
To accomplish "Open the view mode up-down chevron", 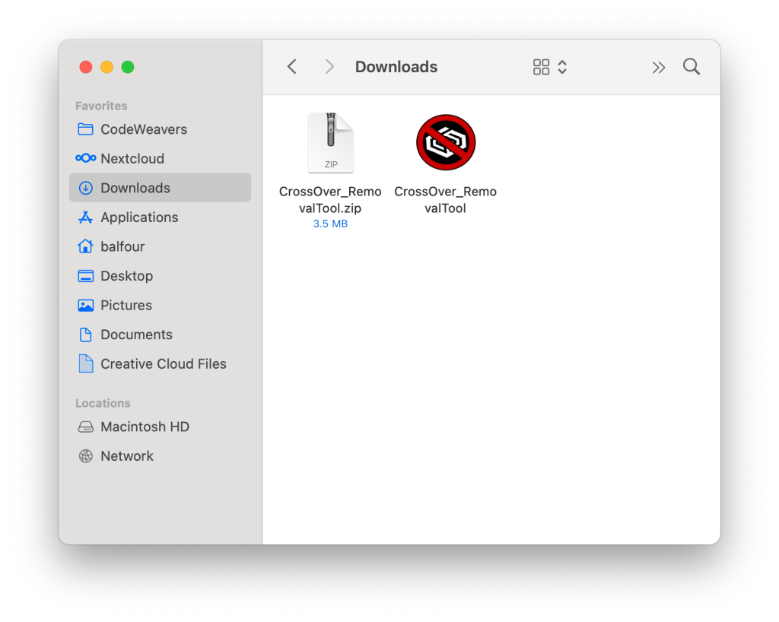I will point(562,67).
